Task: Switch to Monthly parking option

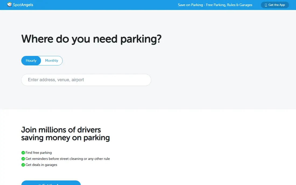Action: (x=52, y=61)
